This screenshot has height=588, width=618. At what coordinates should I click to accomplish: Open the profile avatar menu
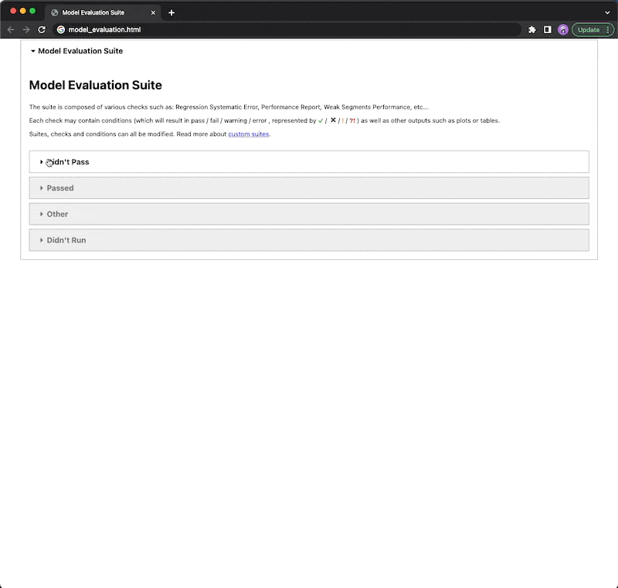[x=563, y=29]
